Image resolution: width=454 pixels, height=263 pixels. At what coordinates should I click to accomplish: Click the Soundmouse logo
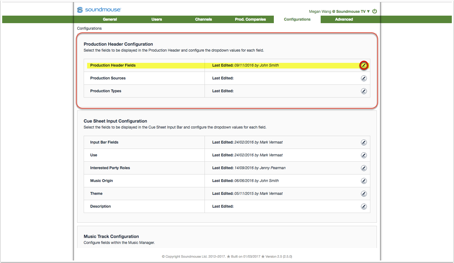99,10
